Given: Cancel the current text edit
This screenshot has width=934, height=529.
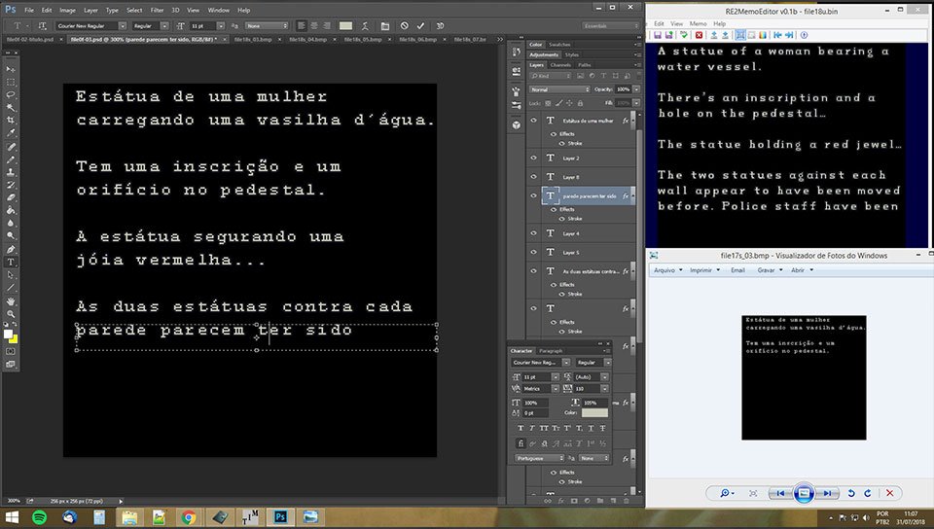Looking at the screenshot, I should (405, 25).
